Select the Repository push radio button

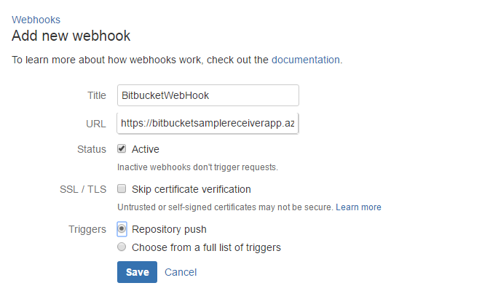coord(122,229)
